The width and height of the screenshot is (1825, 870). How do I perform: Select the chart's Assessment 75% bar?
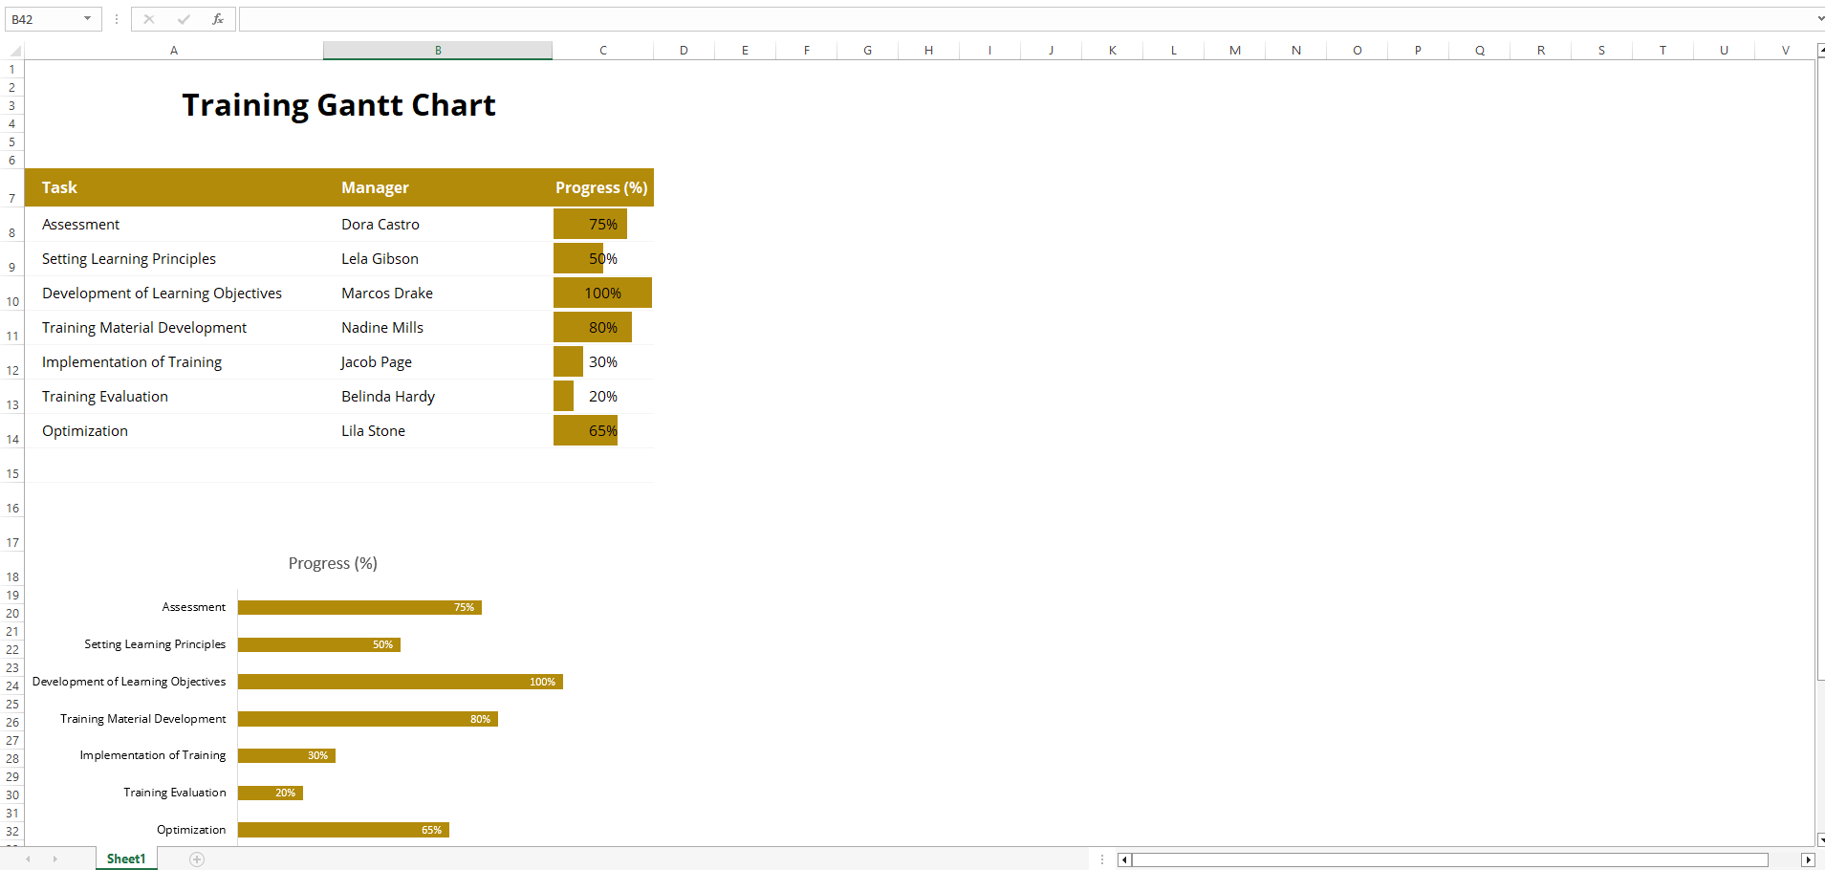click(x=359, y=607)
